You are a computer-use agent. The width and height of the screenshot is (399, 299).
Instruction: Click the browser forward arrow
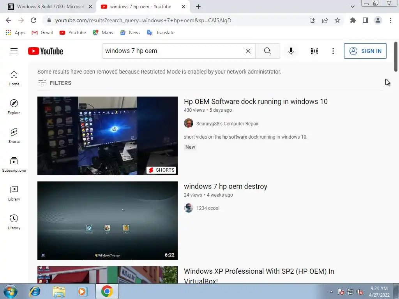coord(21,20)
